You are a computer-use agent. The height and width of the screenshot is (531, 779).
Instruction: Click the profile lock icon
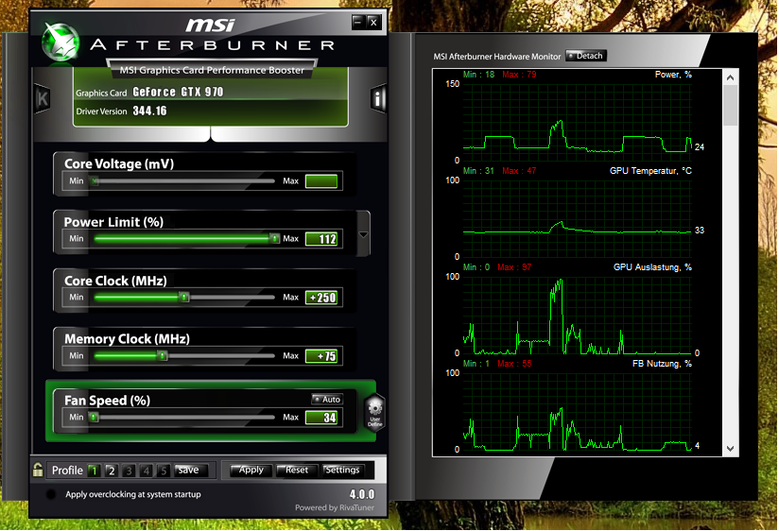tap(38, 470)
